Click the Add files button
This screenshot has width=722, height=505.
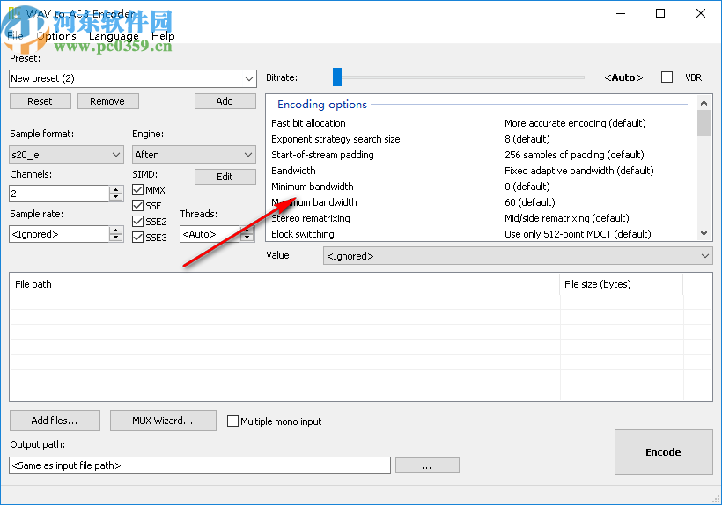point(55,421)
